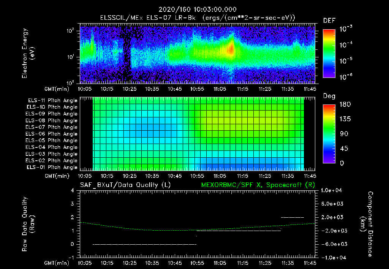Click the 1.0e+04 right axis value
389x269 pixels.
(x=331, y=190)
